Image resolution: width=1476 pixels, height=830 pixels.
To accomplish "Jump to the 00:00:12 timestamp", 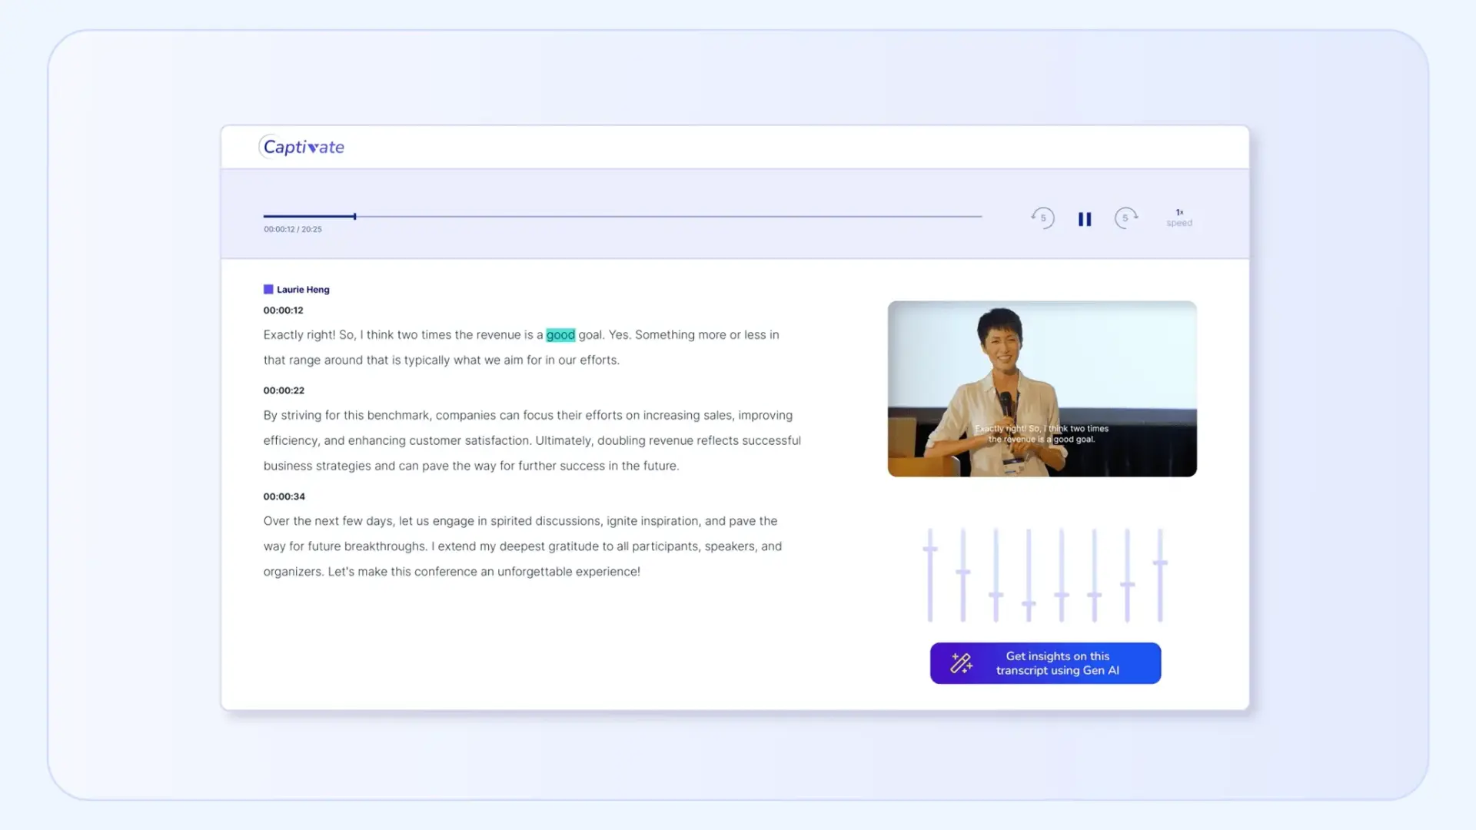I will [284, 310].
